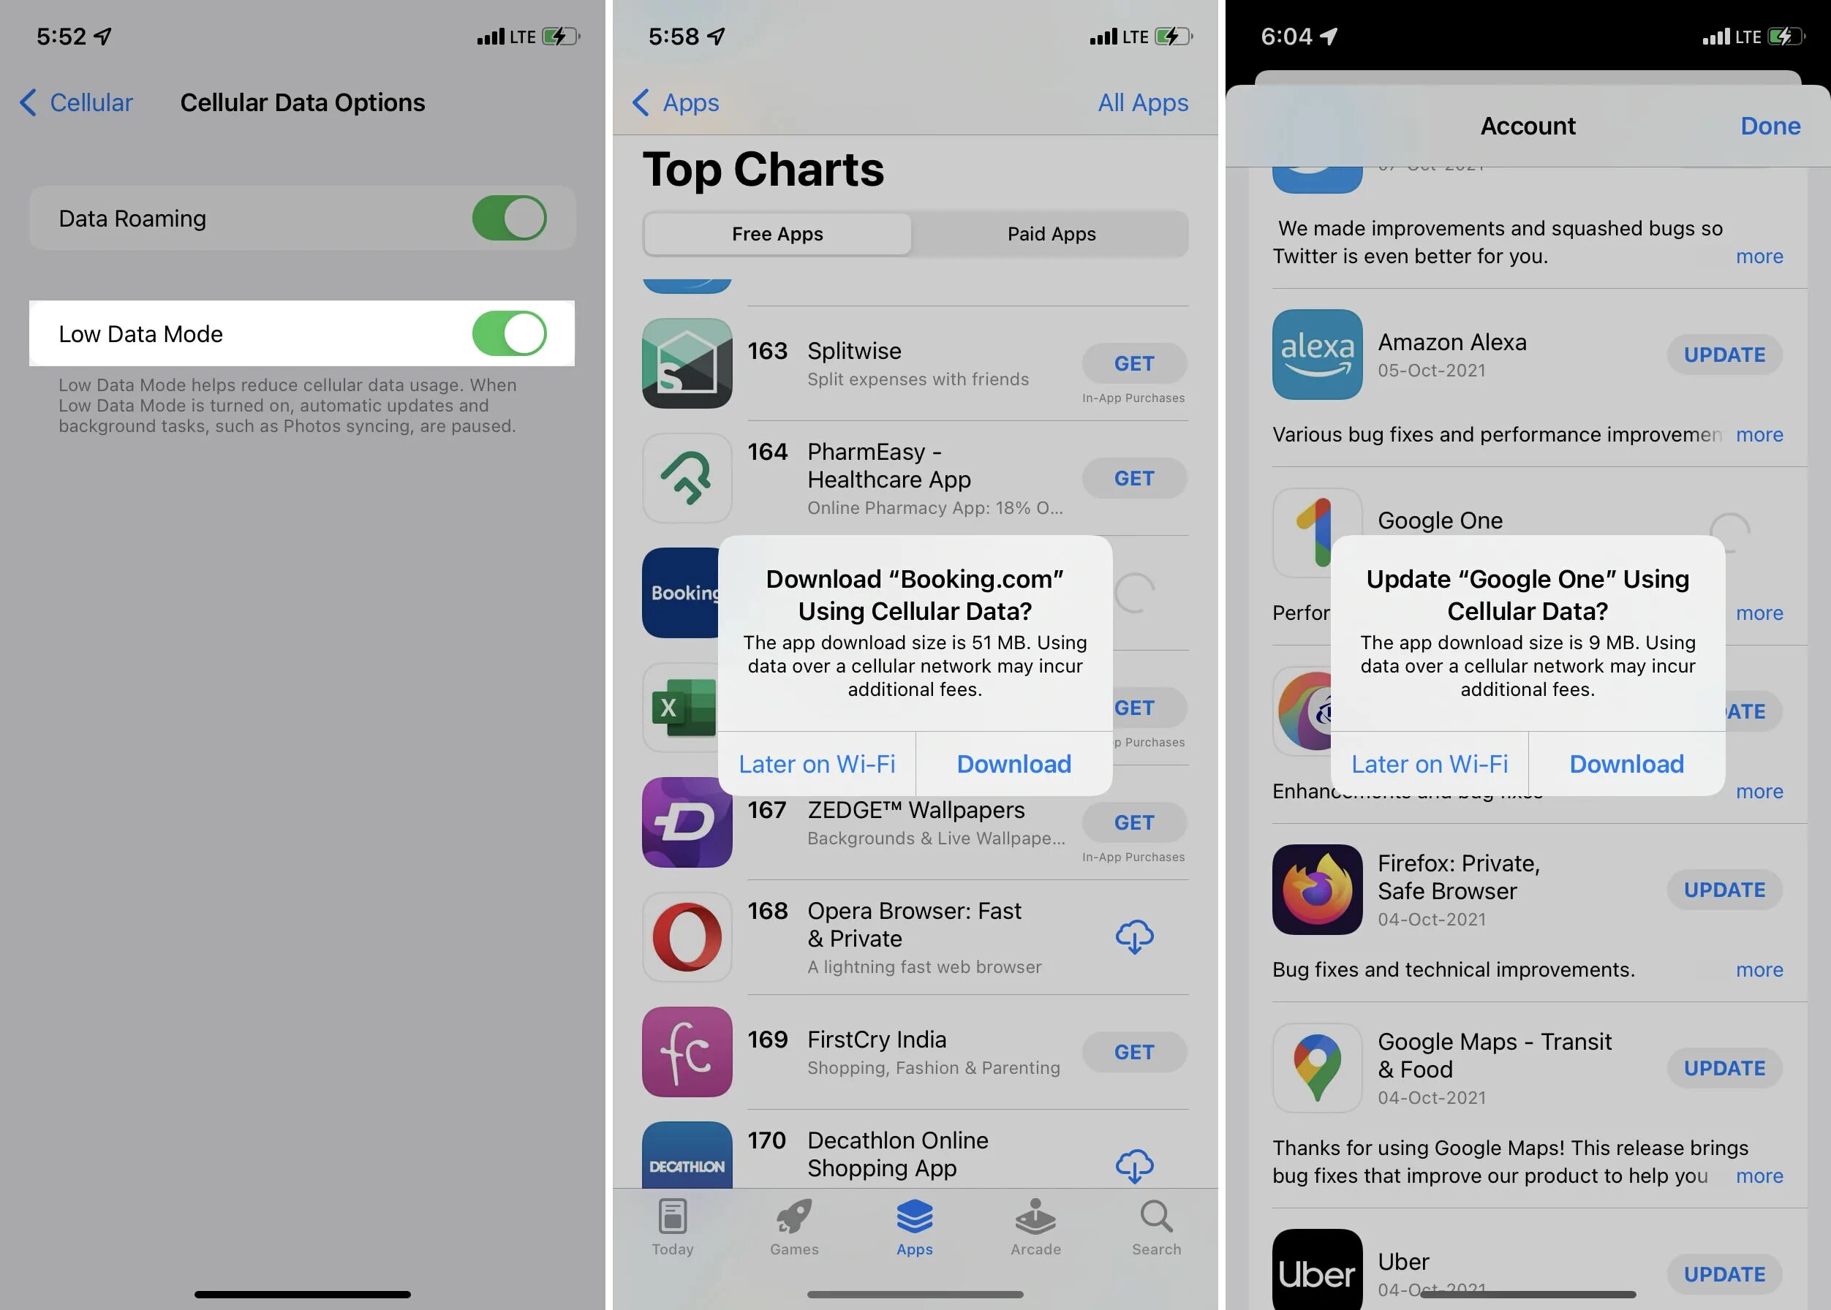Screen dimensions: 1831x1310
Task: Tap the ZEDGE Wallpapers app icon
Action: pos(685,821)
